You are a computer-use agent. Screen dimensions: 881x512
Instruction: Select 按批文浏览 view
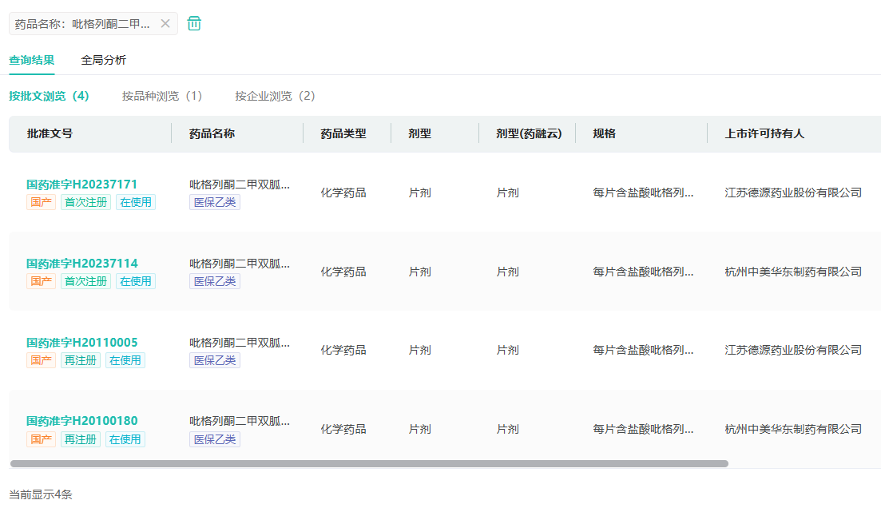coord(49,96)
